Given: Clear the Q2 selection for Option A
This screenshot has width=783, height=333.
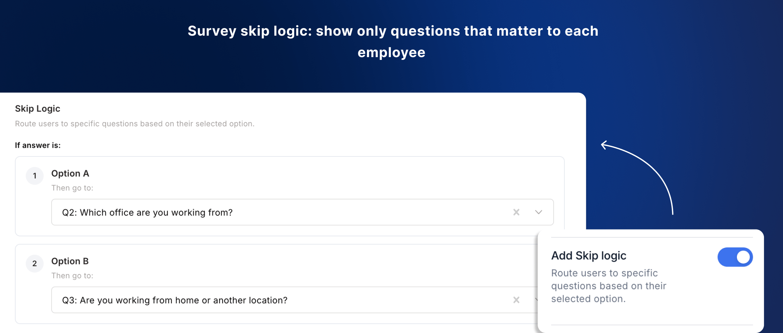Looking at the screenshot, I should coord(516,212).
